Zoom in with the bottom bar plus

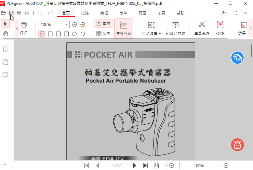(x=226, y=166)
